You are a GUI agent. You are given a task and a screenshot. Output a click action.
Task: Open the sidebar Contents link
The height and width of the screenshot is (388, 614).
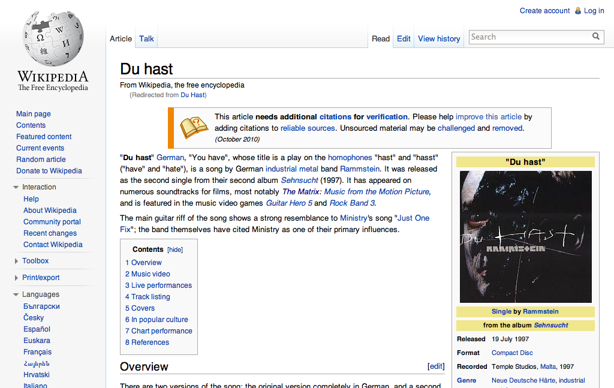coord(31,125)
